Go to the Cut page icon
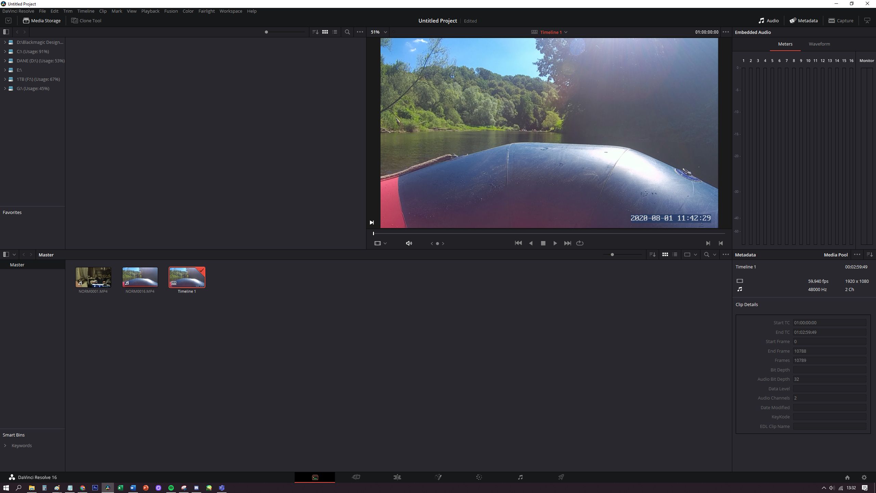876x493 pixels. [356, 477]
